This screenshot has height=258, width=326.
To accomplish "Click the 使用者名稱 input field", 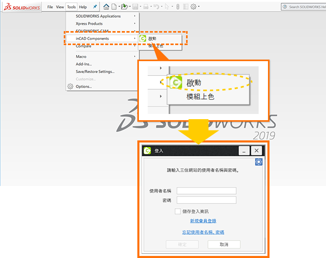I will (206, 191).
